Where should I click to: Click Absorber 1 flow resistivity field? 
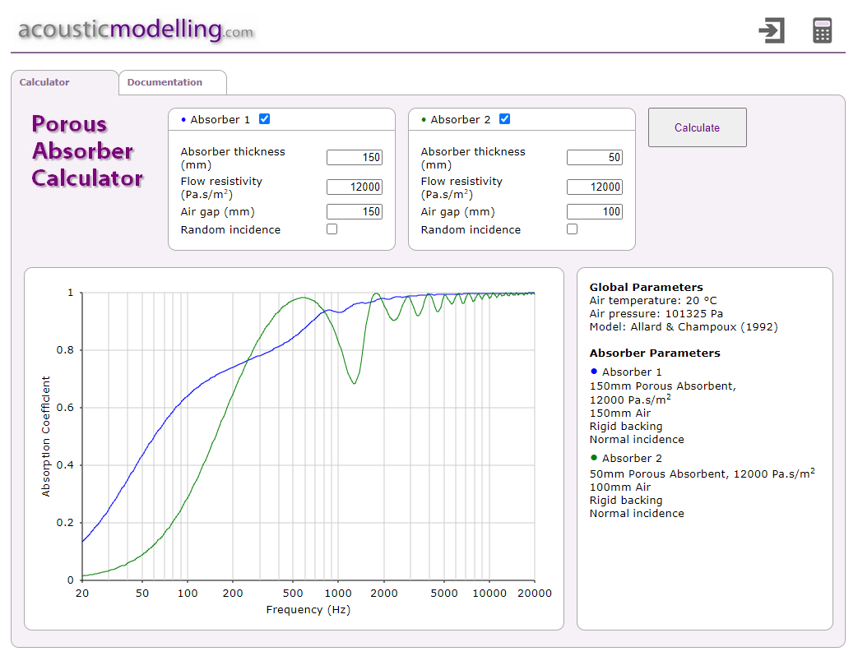355,187
